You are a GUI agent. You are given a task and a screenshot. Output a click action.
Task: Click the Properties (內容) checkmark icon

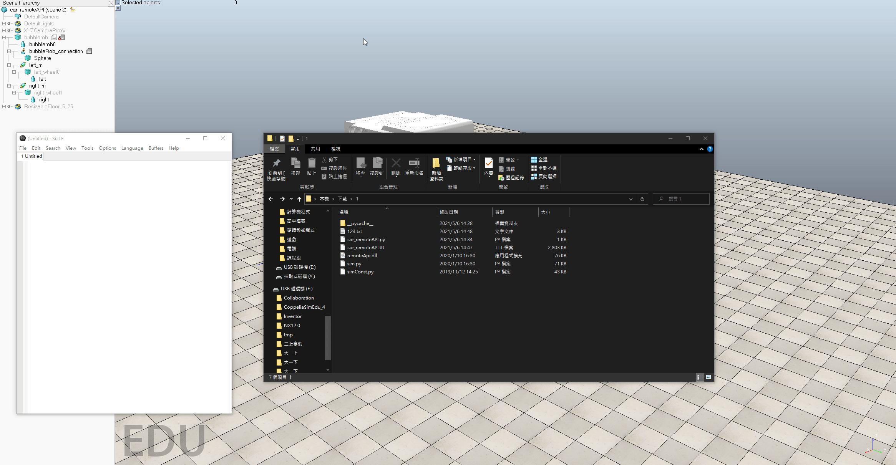(x=489, y=163)
